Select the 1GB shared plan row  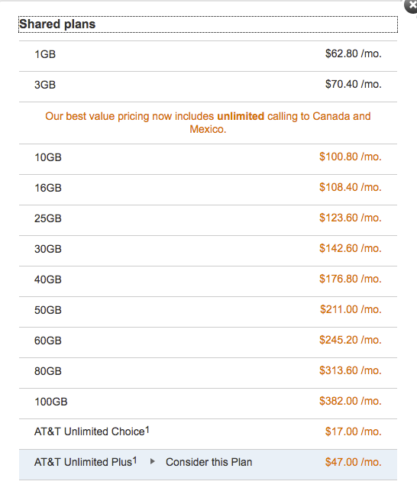point(208,56)
